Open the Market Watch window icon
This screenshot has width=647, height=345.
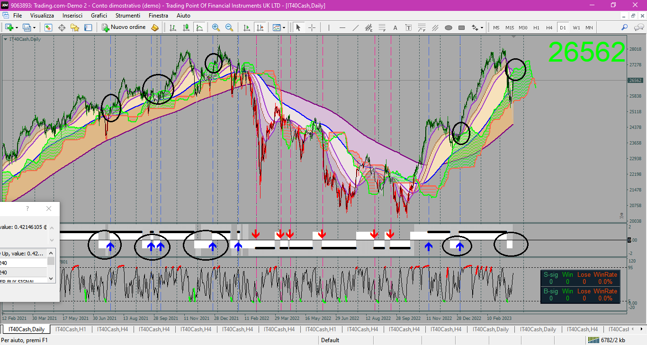pos(48,27)
